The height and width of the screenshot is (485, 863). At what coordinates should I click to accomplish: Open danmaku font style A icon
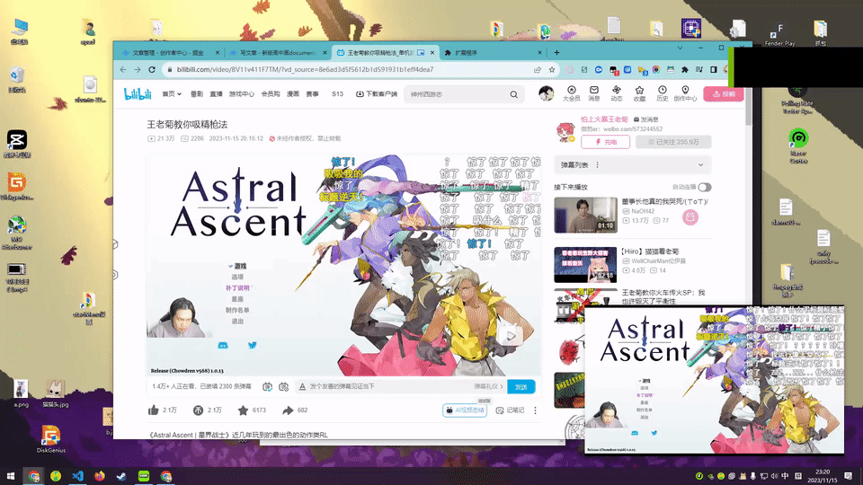pos(302,386)
